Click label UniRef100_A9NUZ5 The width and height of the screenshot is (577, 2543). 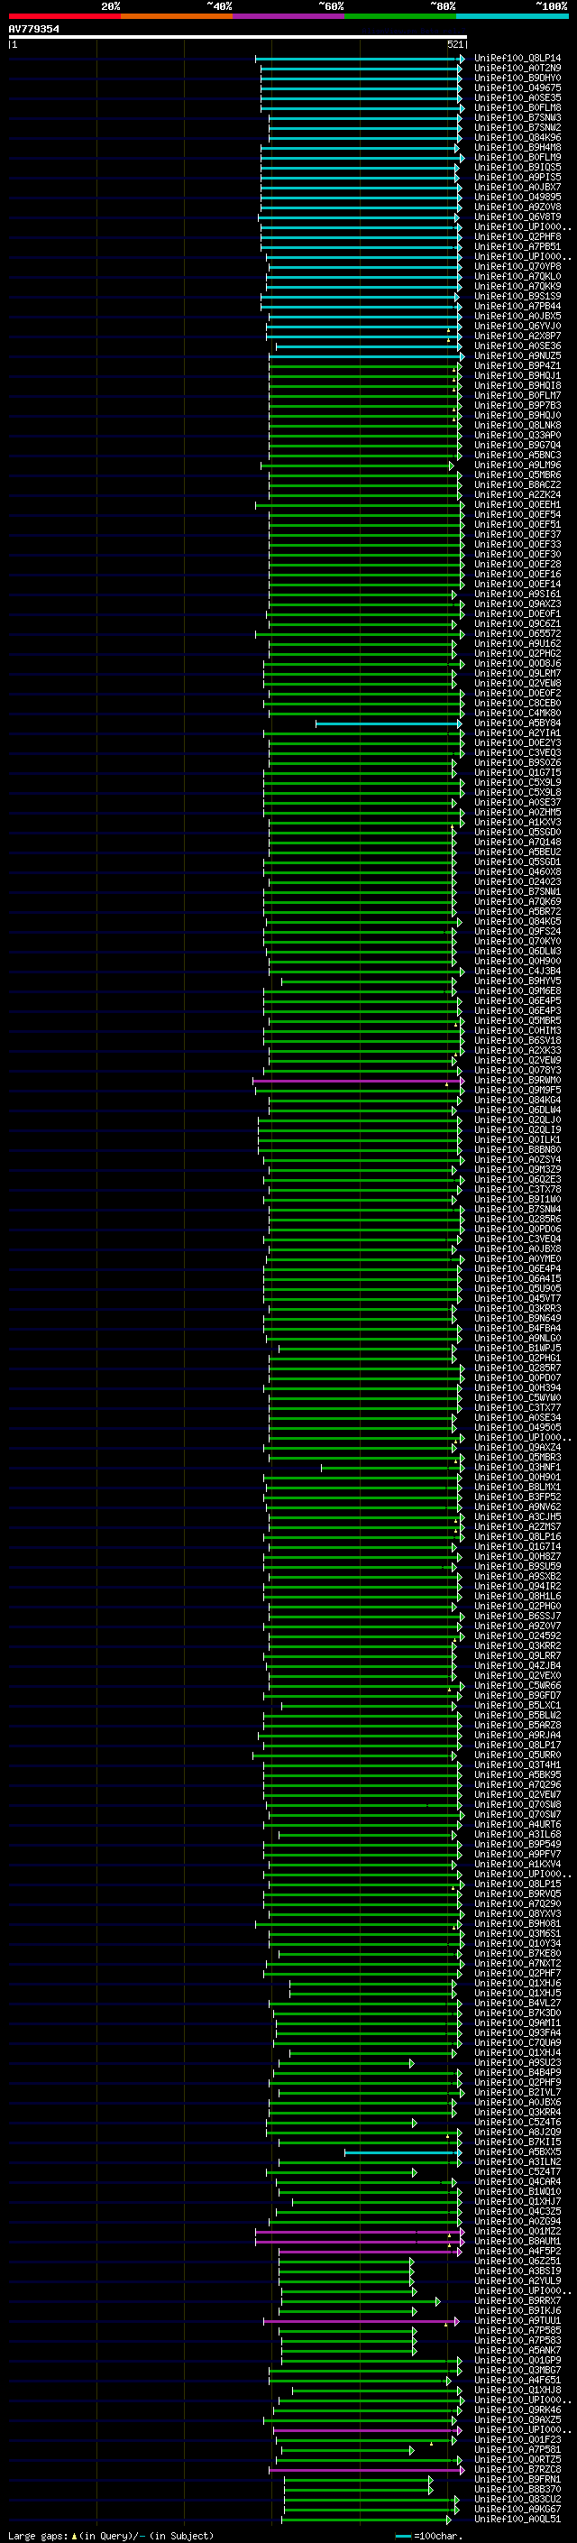point(517,355)
